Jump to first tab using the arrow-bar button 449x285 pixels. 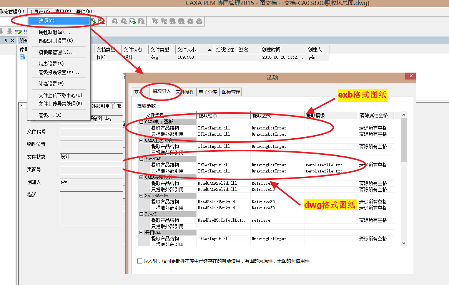21,106
